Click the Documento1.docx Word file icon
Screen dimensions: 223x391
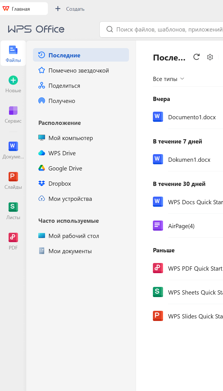[158, 117]
